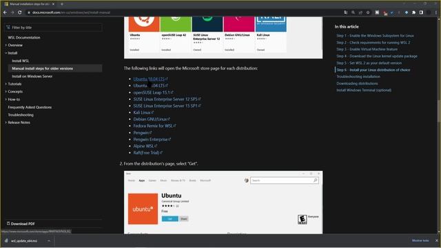Jump to Downloading distributions section
Viewport: 441px width, 248px height.
click(x=357, y=83)
